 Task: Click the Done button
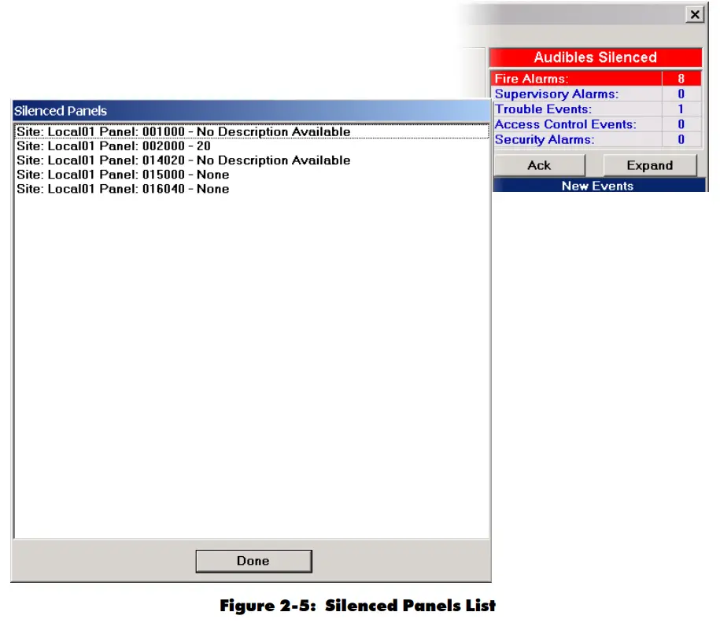tap(253, 560)
